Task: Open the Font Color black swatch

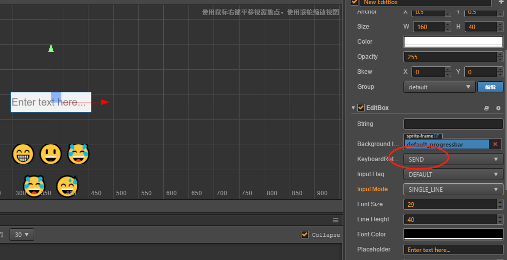Action: tap(453, 234)
